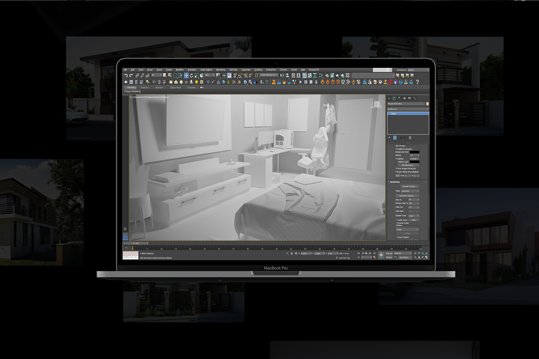
Task: Open the Workspaces Default dropdown
Action: coord(418,70)
